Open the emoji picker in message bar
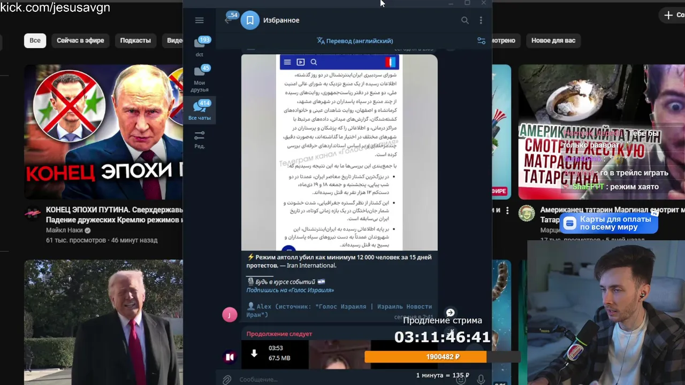The width and height of the screenshot is (685, 385). pos(460,379)
